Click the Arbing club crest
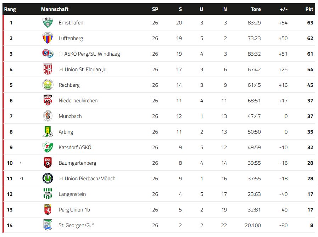 48,131
